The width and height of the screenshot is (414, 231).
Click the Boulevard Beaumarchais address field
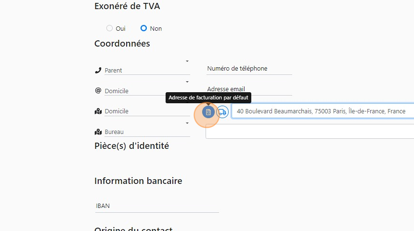322,111
